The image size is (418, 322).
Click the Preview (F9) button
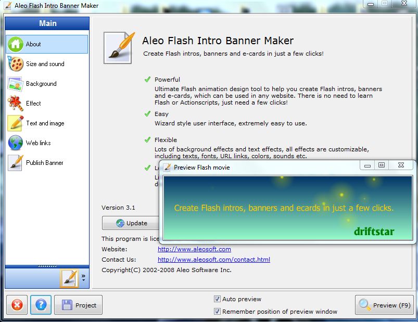(384, 305)
